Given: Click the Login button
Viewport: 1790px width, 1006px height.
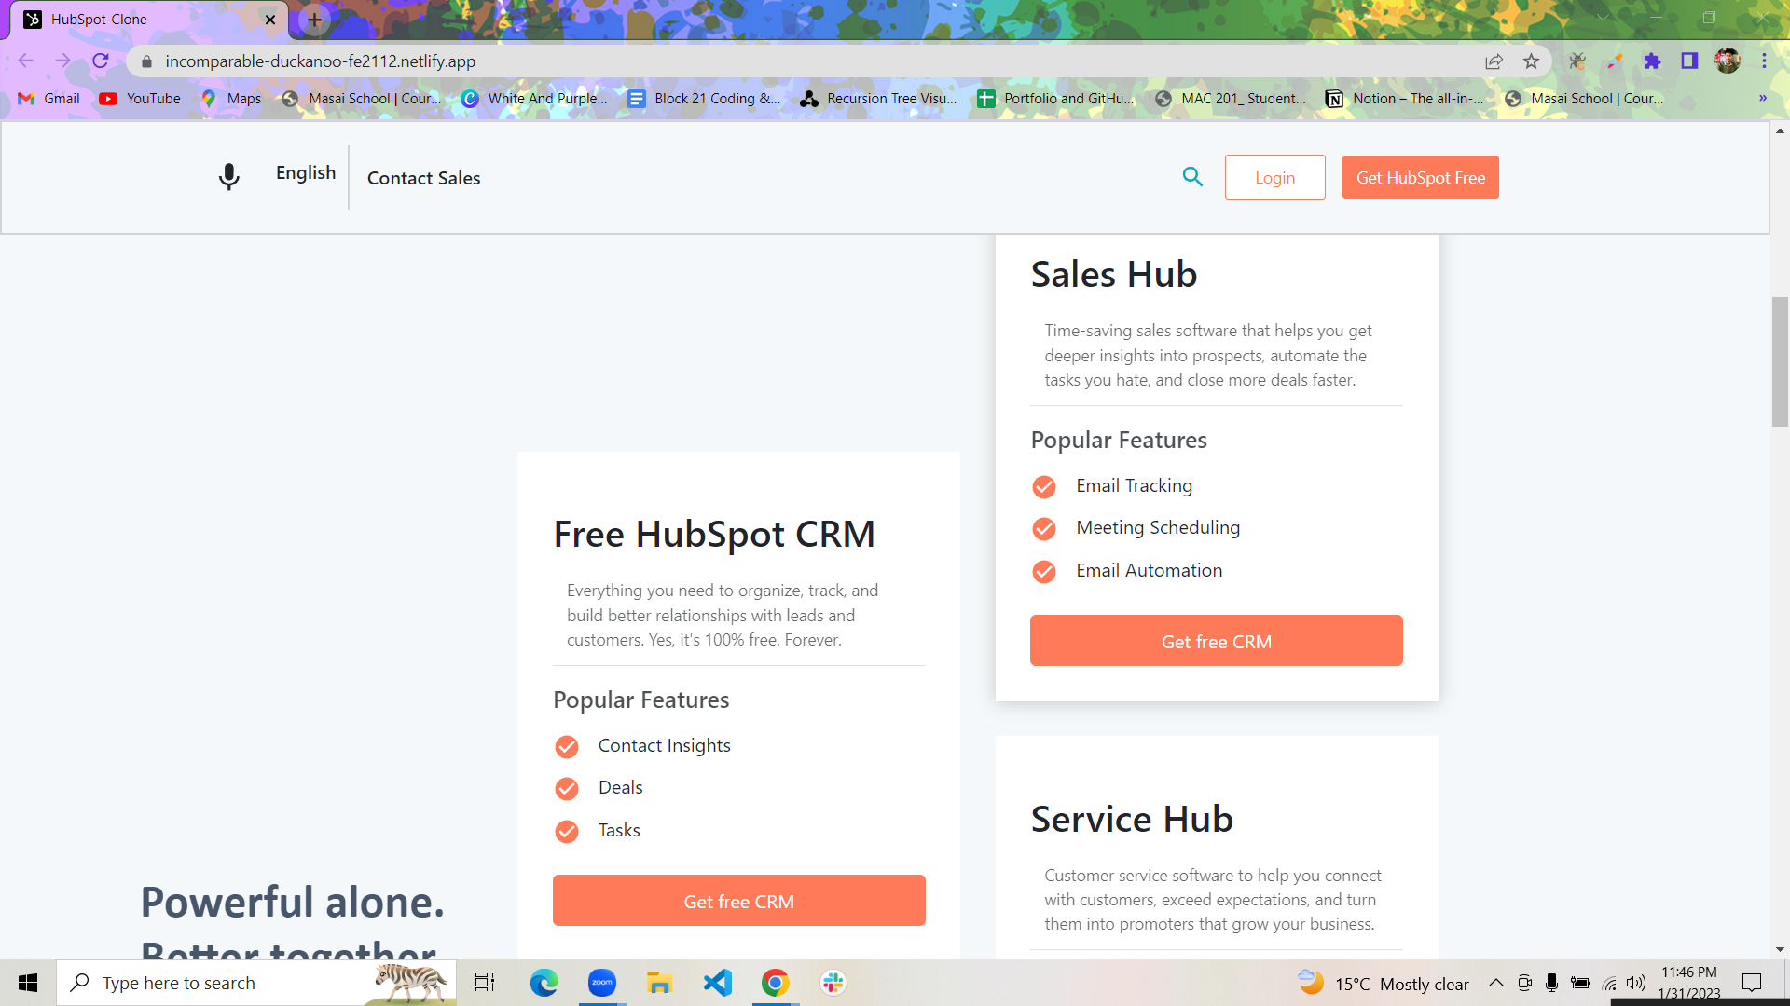Looking at the screenshot, I should click(x=1274, y=177).
